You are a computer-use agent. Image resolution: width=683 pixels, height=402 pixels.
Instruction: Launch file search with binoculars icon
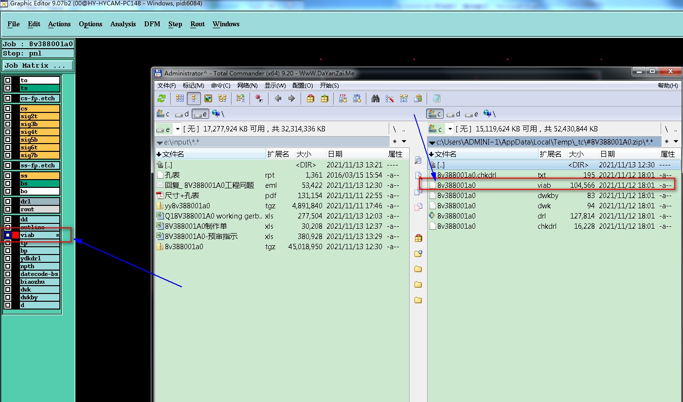(x=376, y=98)
